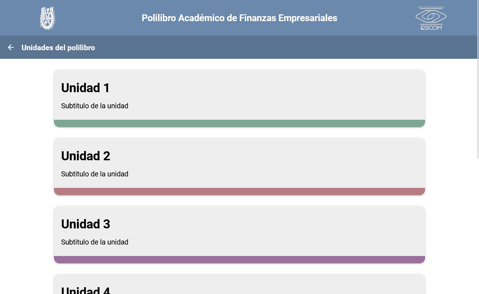Screen dimensions: 479x294
Task: Click the ESCOM logo in header
Action: 431,18
